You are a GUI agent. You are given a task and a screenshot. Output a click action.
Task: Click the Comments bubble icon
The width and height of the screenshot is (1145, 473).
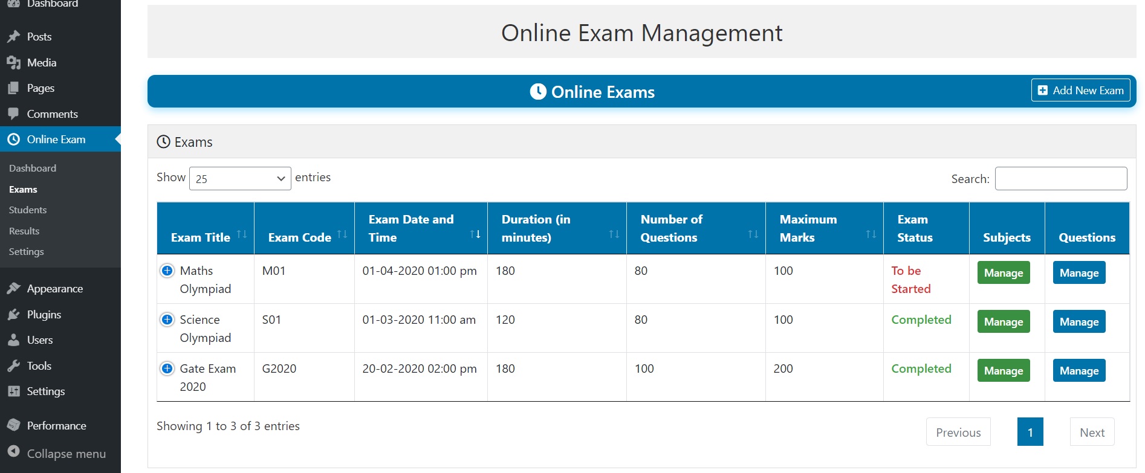(13, 114)
